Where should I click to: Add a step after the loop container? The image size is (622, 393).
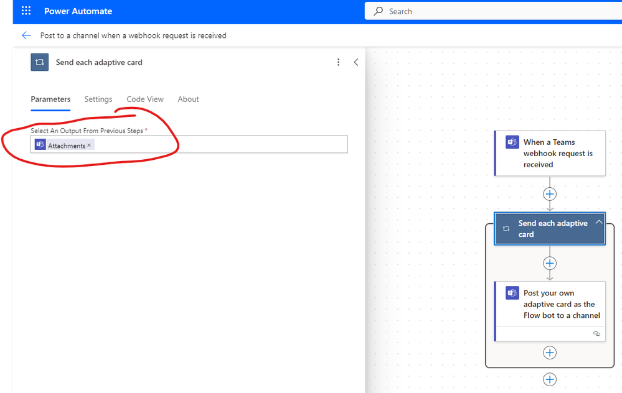point(550,379)
